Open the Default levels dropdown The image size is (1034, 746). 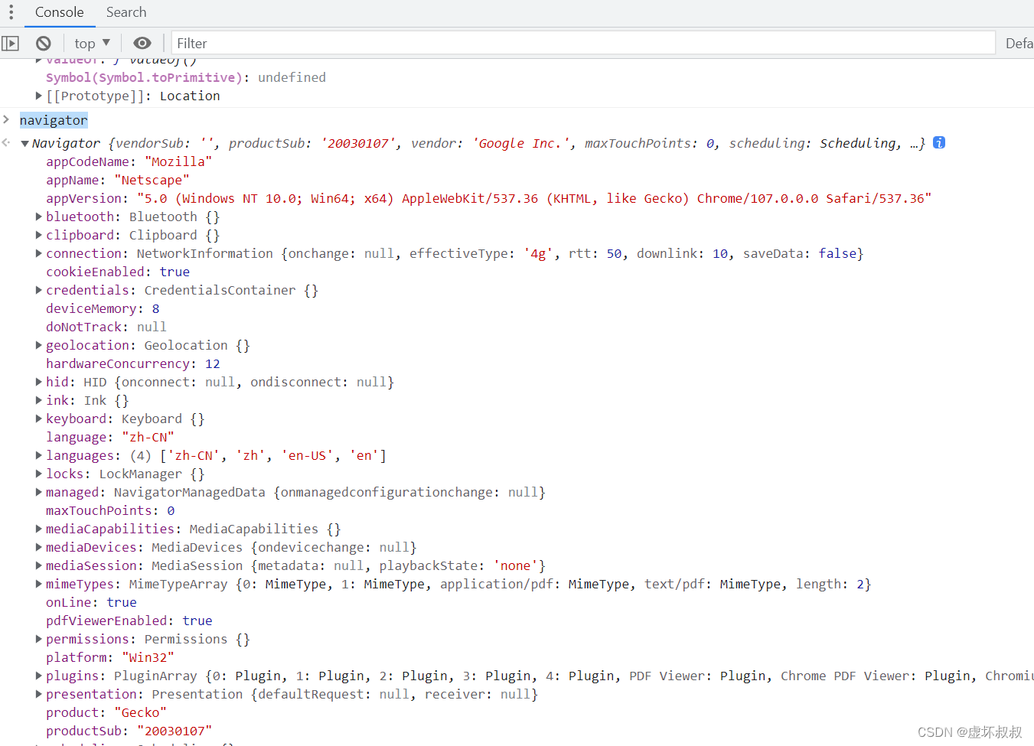(1019, 44)
